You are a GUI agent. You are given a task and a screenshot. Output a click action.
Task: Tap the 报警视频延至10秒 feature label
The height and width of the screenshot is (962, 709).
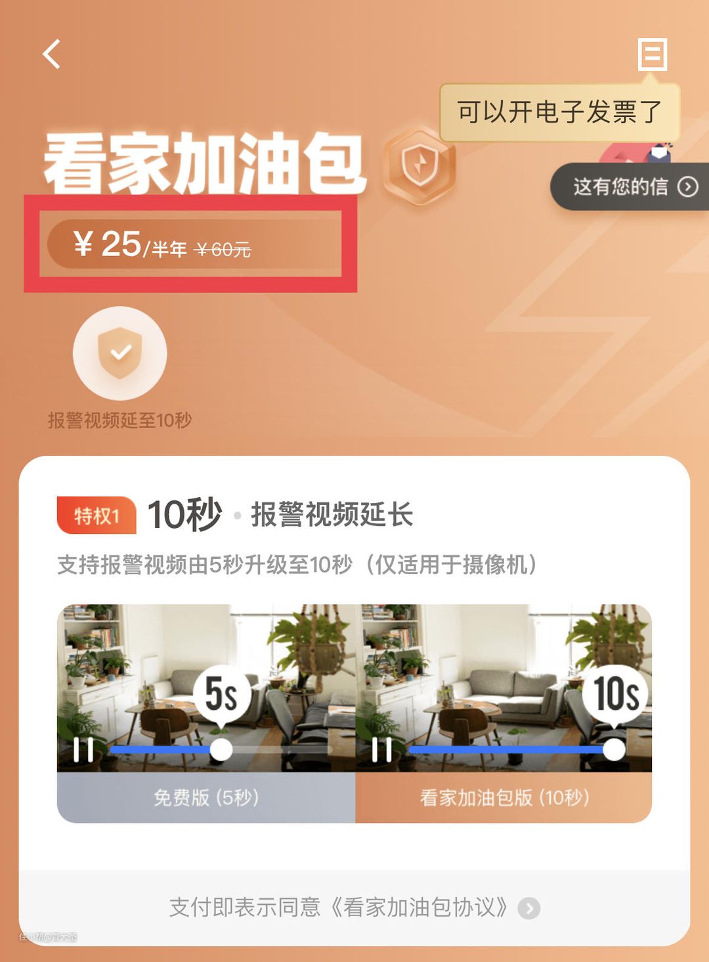click(x=120, y=420)
